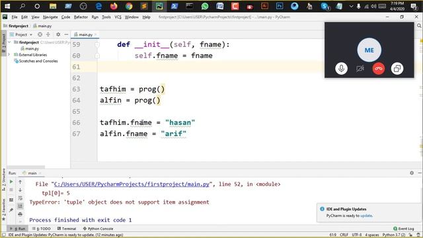Click the share screen icon in call overlay
423x238 pixels.
coord(397,69)
